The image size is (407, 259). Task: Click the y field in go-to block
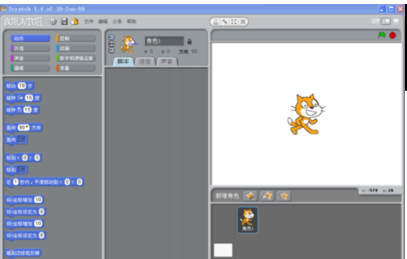point(37,157)
